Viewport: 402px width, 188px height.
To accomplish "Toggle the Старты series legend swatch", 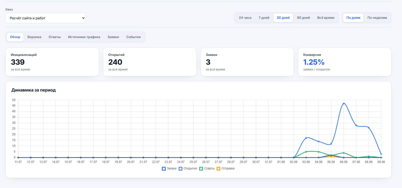I will pos(201,169).
